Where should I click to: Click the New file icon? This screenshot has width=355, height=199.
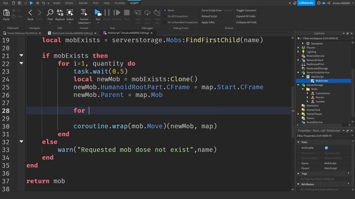(x=13, y=3)
